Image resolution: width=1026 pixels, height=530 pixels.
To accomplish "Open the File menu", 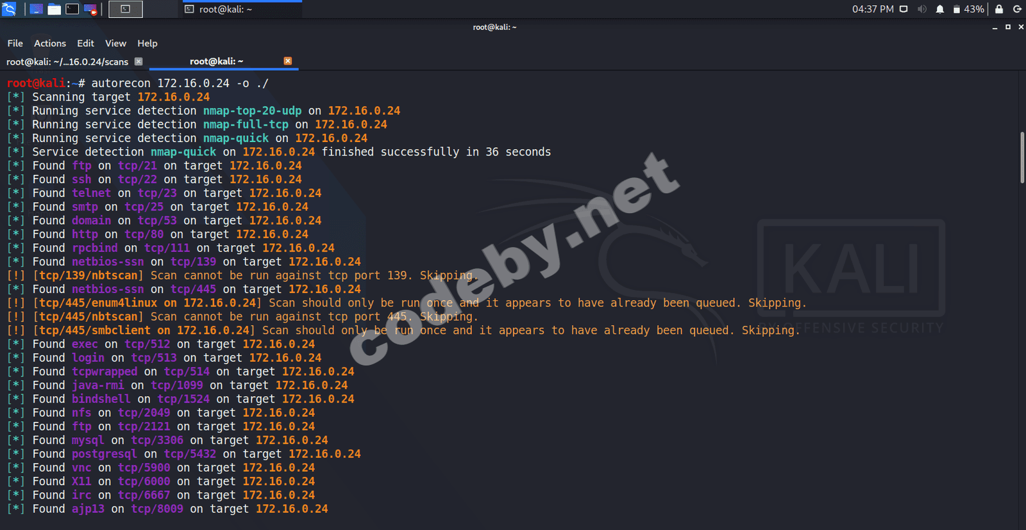I will [x=15, y=44].
